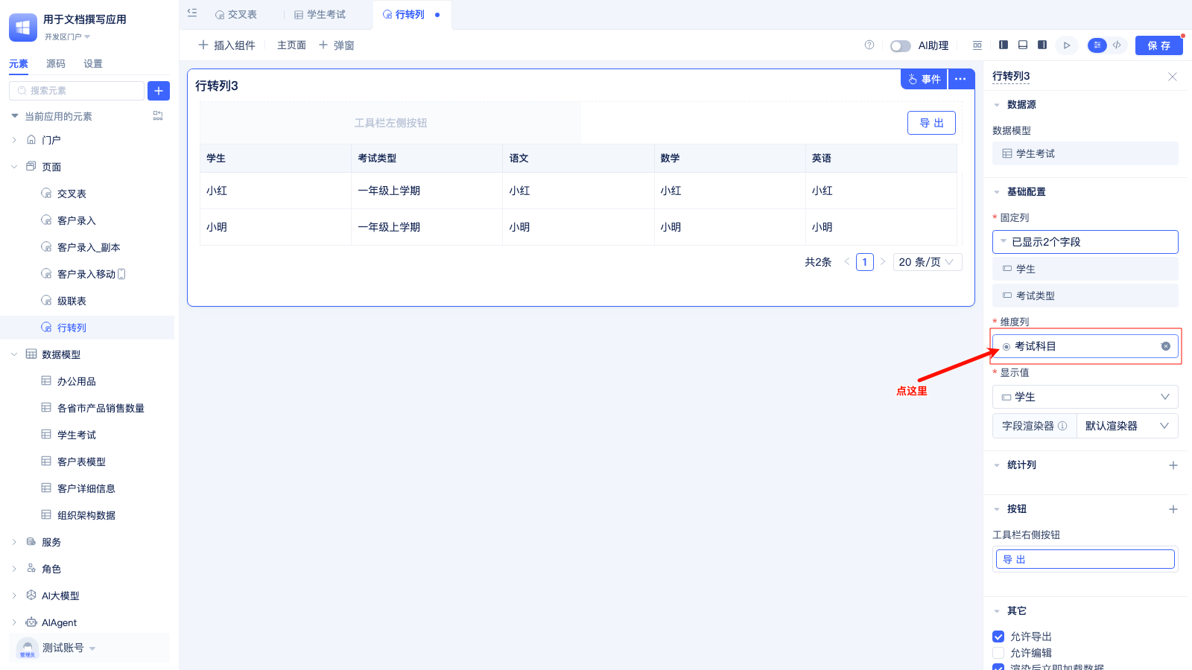Click the 搜索元素 search field

[77, 91]
